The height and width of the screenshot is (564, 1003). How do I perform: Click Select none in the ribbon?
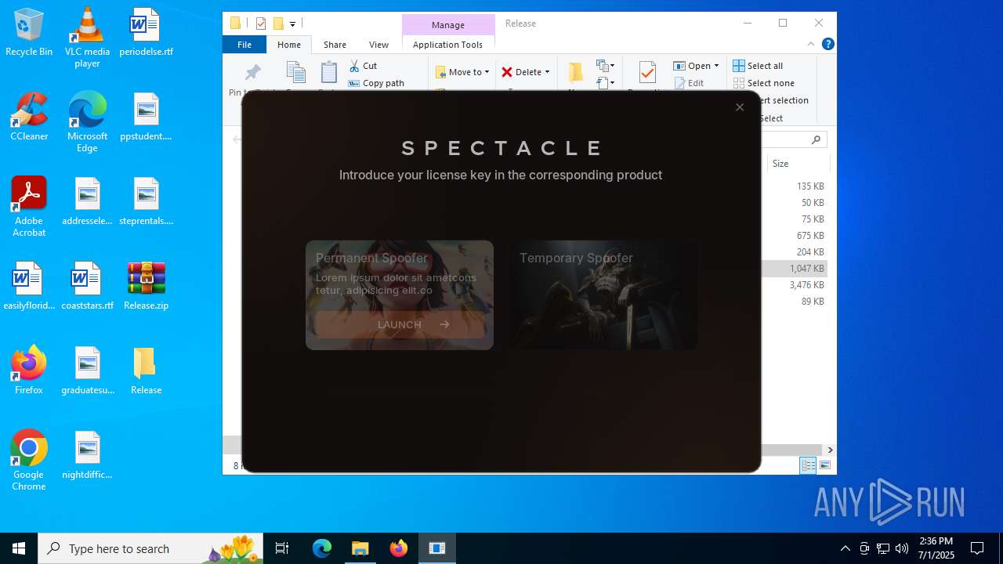[x=764, y=83]
